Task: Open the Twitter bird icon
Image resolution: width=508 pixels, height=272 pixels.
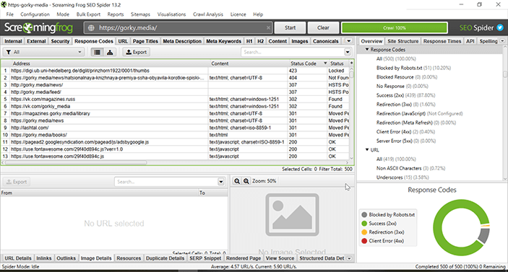Action: [500, 28]
